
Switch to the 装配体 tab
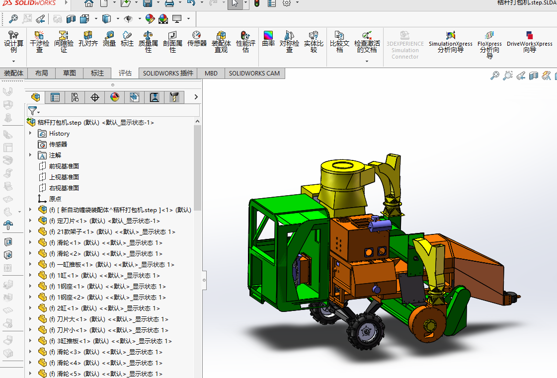coord(13,73)
